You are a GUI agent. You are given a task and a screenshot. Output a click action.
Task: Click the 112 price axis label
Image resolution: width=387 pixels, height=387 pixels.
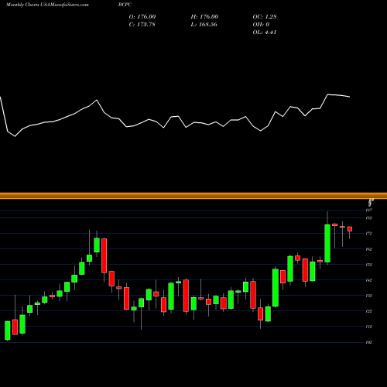[x=369, y=327]
